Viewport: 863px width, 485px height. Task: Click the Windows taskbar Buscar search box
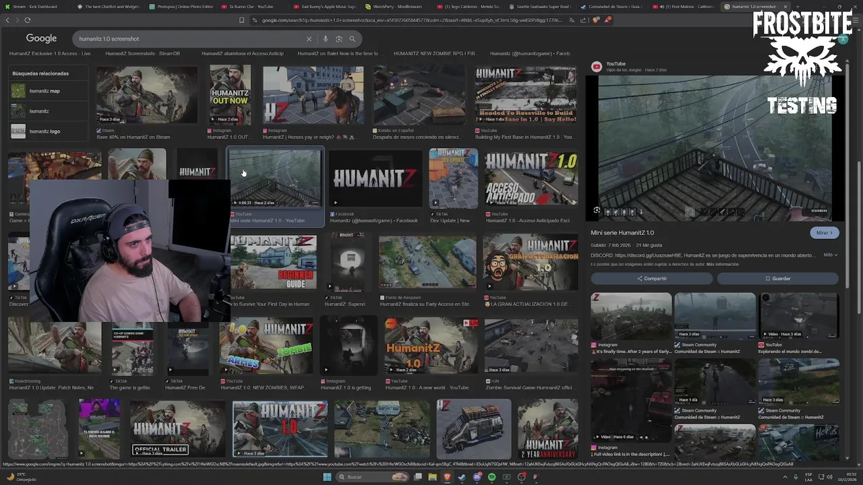point(371,477)
